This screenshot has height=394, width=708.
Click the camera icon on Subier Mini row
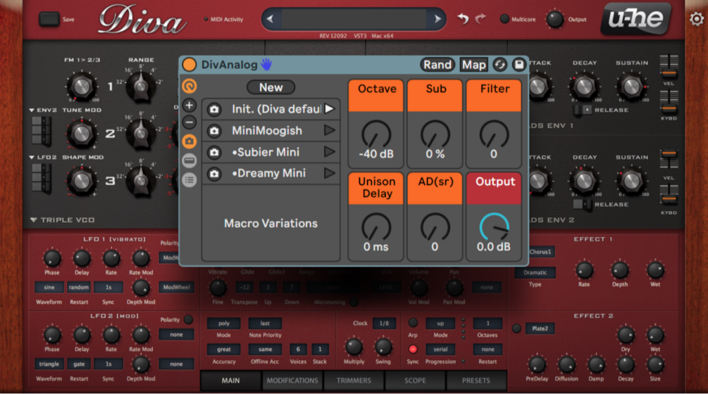pyautogui.click(x=214, y=153)
